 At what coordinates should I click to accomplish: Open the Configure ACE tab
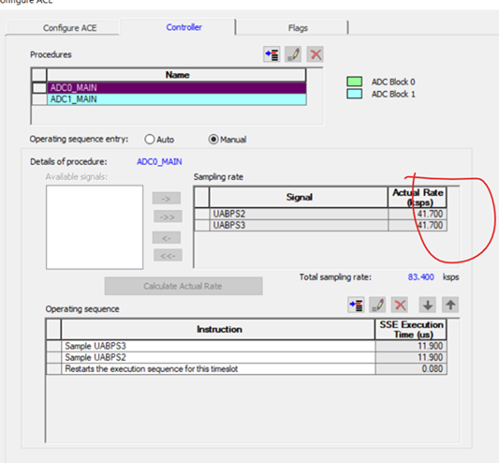coord(69,28)
